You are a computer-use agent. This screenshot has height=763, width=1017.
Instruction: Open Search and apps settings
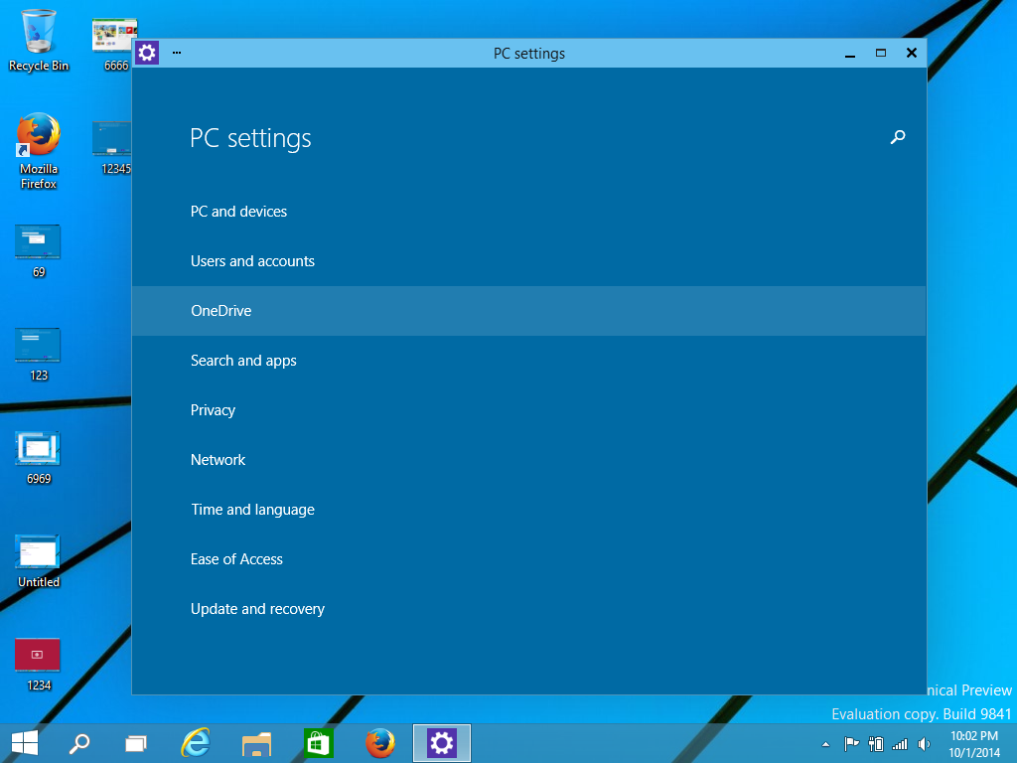(243, 361)
